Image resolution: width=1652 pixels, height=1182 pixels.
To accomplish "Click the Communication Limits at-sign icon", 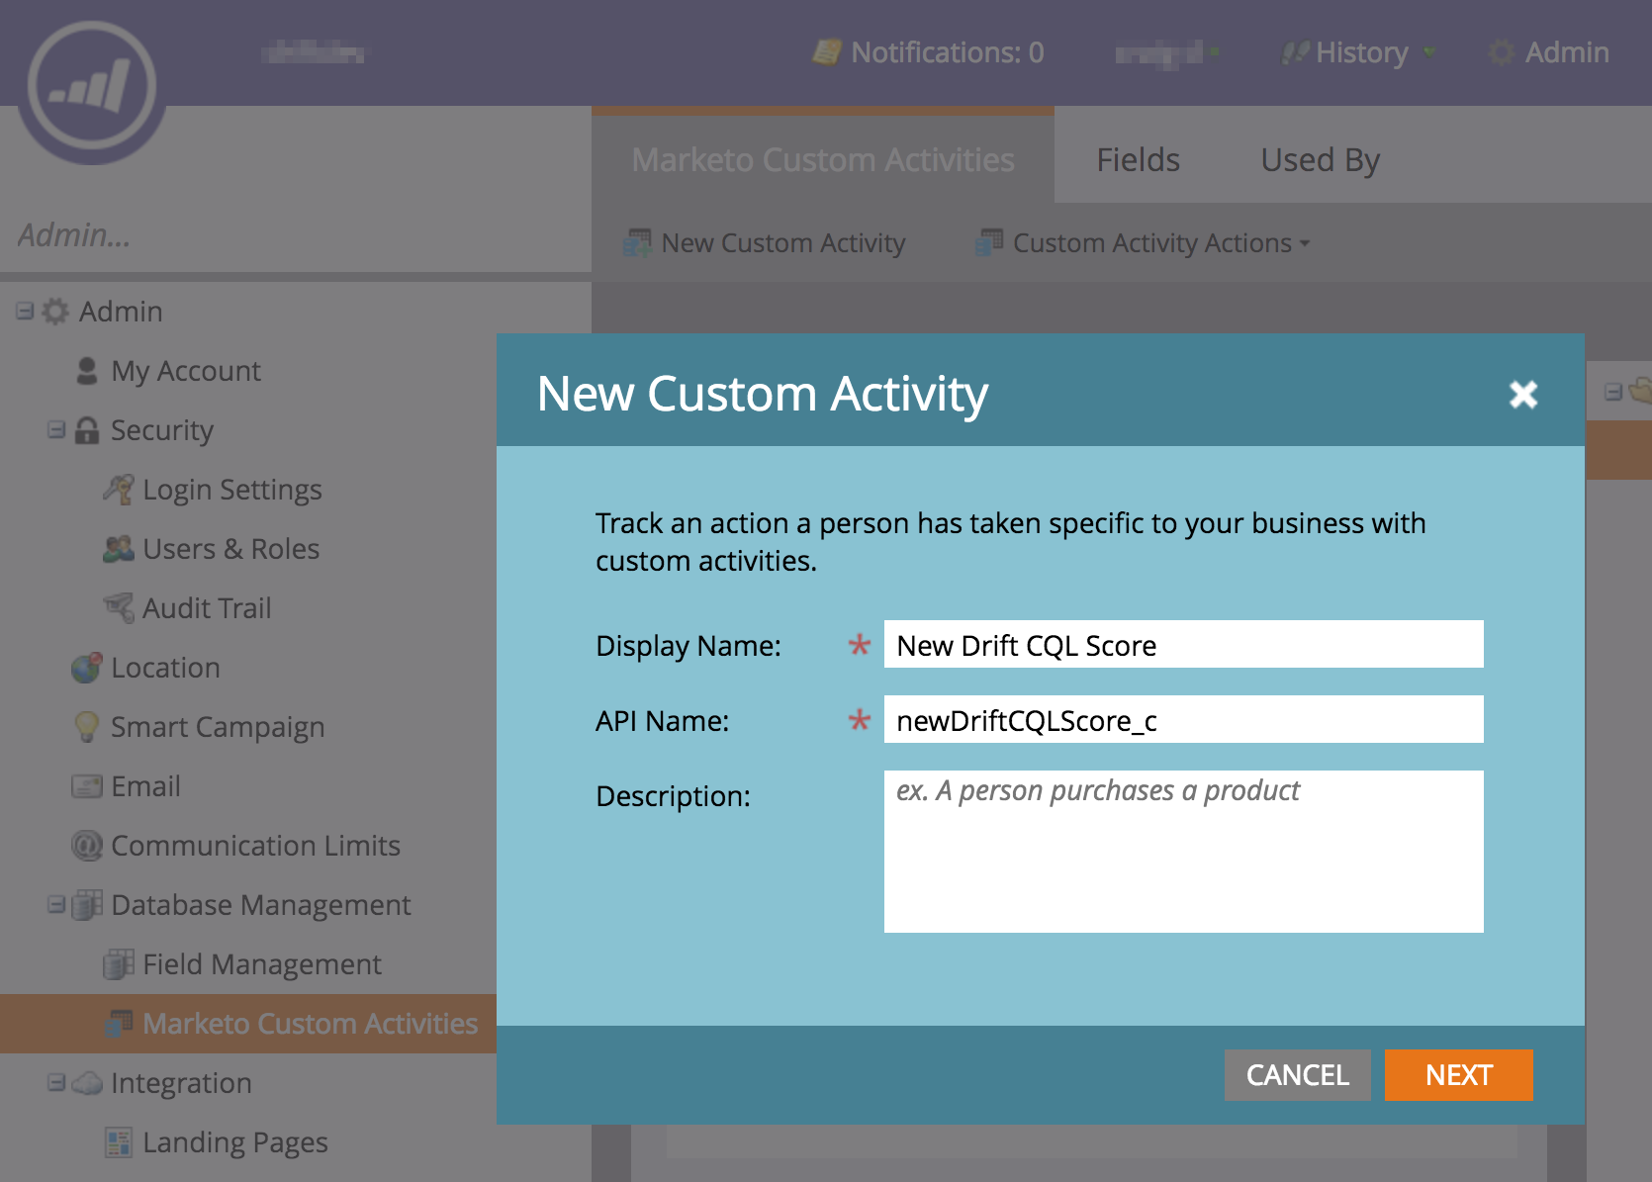I will click(x=87, y=846).
